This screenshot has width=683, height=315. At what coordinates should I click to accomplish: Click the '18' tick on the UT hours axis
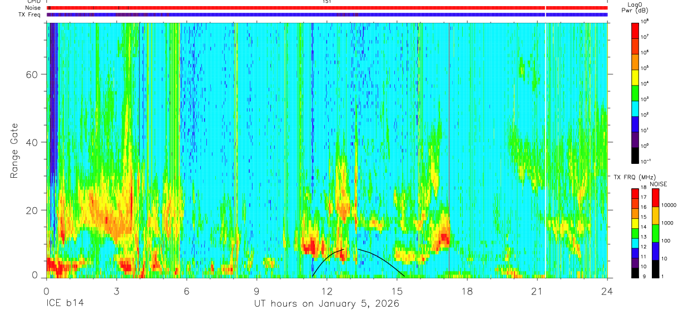tap(467, 291)
